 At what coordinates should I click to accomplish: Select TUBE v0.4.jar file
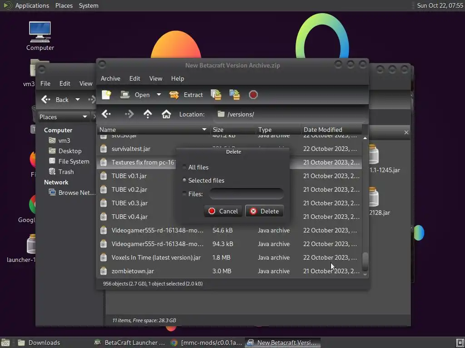129,217
